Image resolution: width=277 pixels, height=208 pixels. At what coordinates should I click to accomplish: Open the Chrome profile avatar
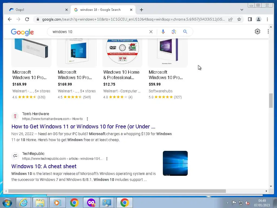(258, 19)
